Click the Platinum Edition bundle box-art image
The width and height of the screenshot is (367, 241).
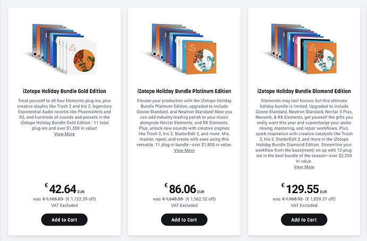(x=181, y=49)
